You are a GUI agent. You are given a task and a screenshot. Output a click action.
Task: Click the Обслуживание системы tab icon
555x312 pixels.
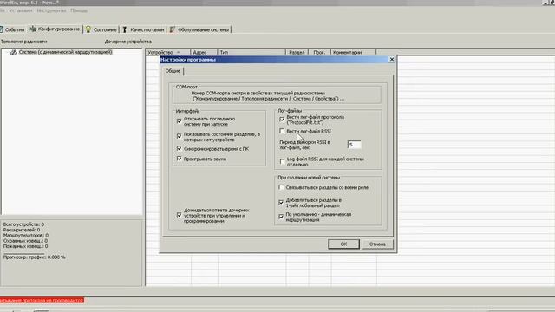click(x=173, y=29)
